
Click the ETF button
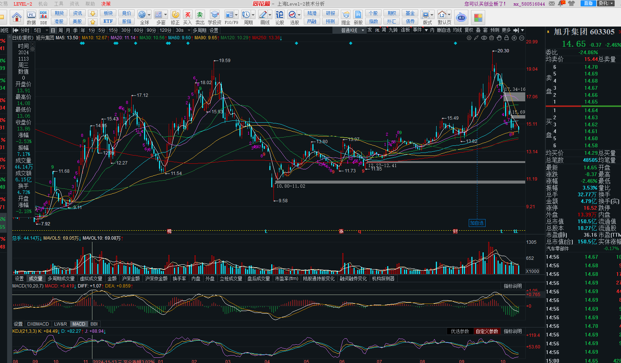[x=108, y=22]
